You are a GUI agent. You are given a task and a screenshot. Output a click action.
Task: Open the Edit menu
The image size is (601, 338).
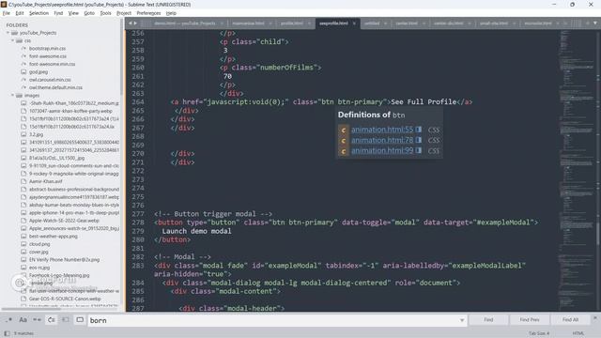coord(20,13)
